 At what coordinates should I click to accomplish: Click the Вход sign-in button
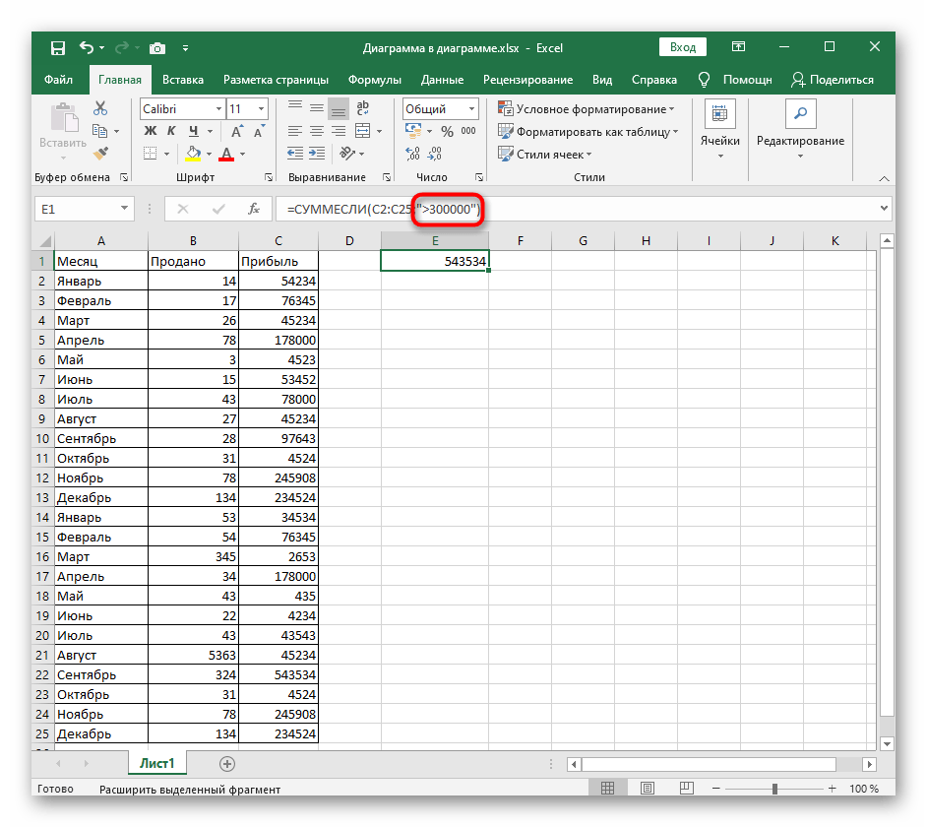tap(682, 47)
